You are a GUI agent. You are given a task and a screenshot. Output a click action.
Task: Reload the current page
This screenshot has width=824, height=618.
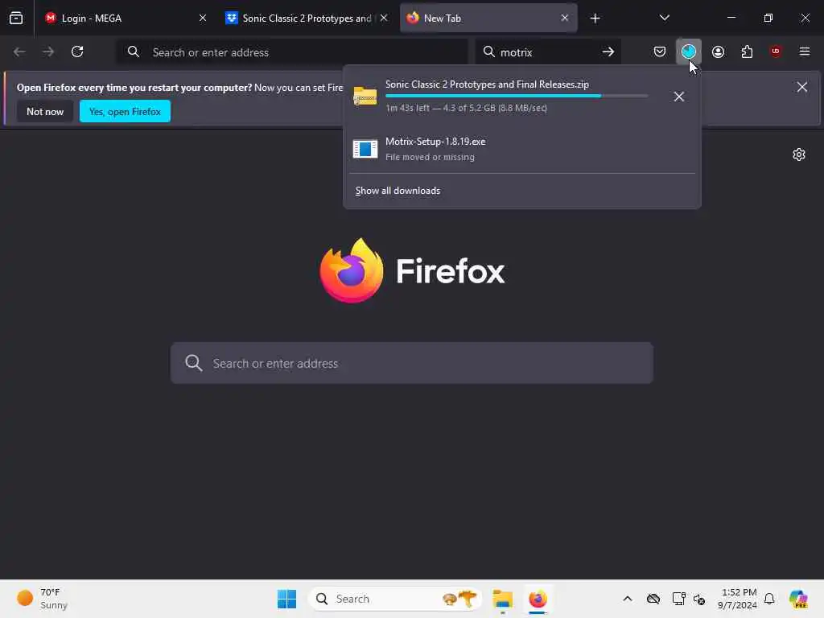tap(77, 51)
